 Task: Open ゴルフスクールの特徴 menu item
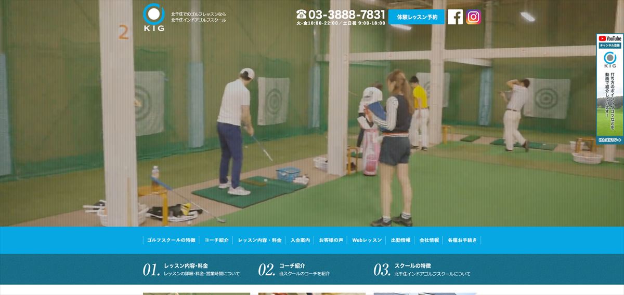pos(171,241)
